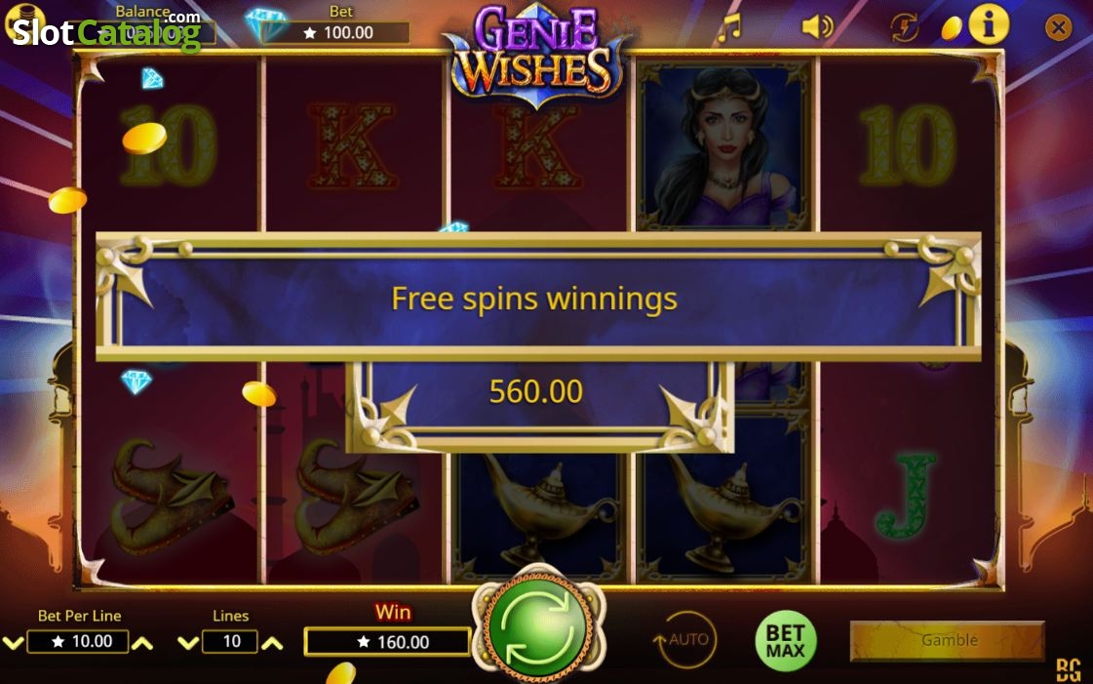Increase Bet Per Line with up chevron

click(142, 643)
